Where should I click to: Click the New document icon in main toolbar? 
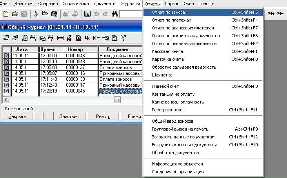point(5,14)
